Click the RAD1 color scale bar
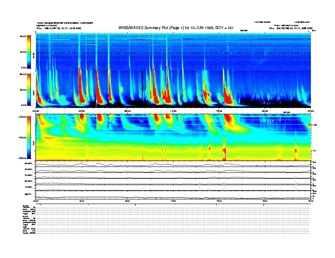 click(28, 89)
